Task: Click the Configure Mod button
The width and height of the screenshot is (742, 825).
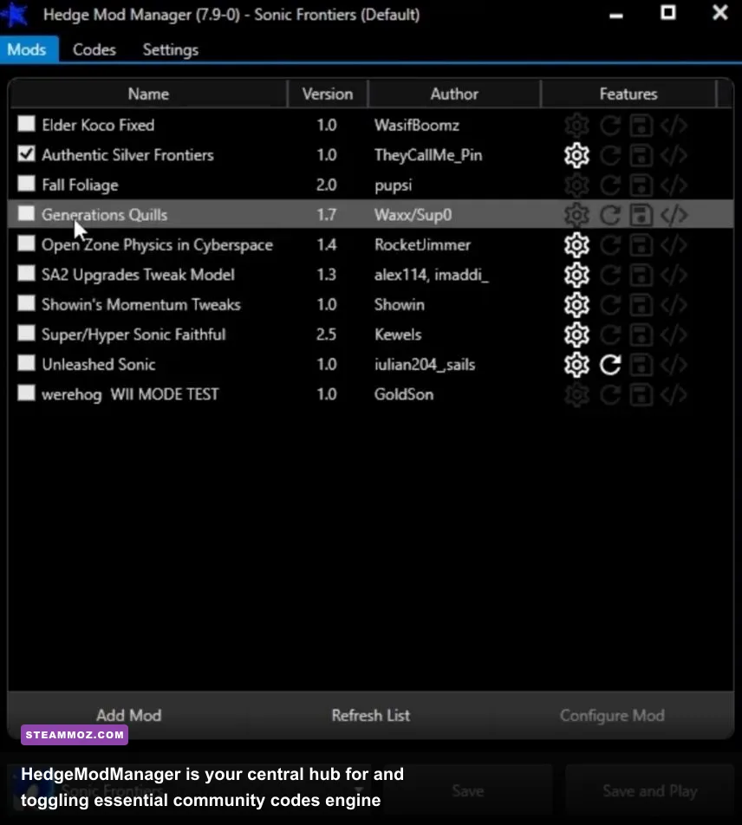Action: click(x=612, y=716)
